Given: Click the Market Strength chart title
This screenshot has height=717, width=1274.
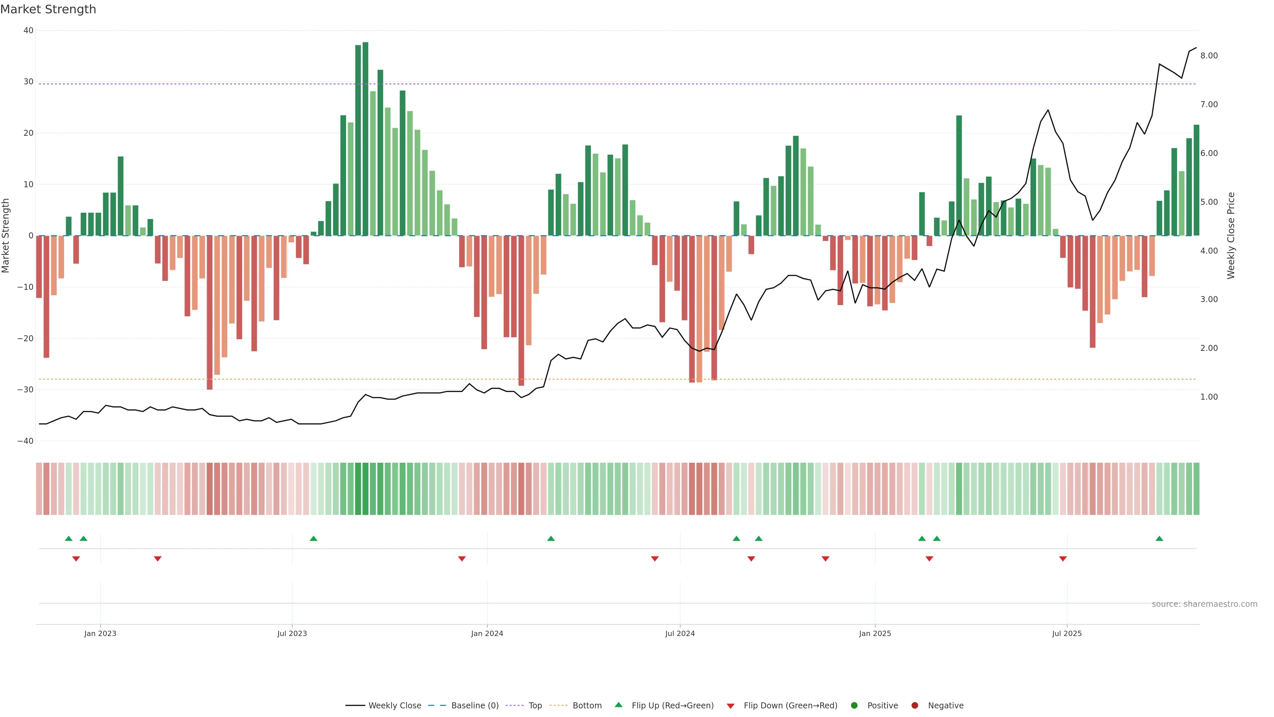Looking at the screenshot, I should click(48, 9).
